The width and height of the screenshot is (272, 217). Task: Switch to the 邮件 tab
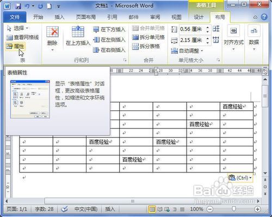[133, 17]
